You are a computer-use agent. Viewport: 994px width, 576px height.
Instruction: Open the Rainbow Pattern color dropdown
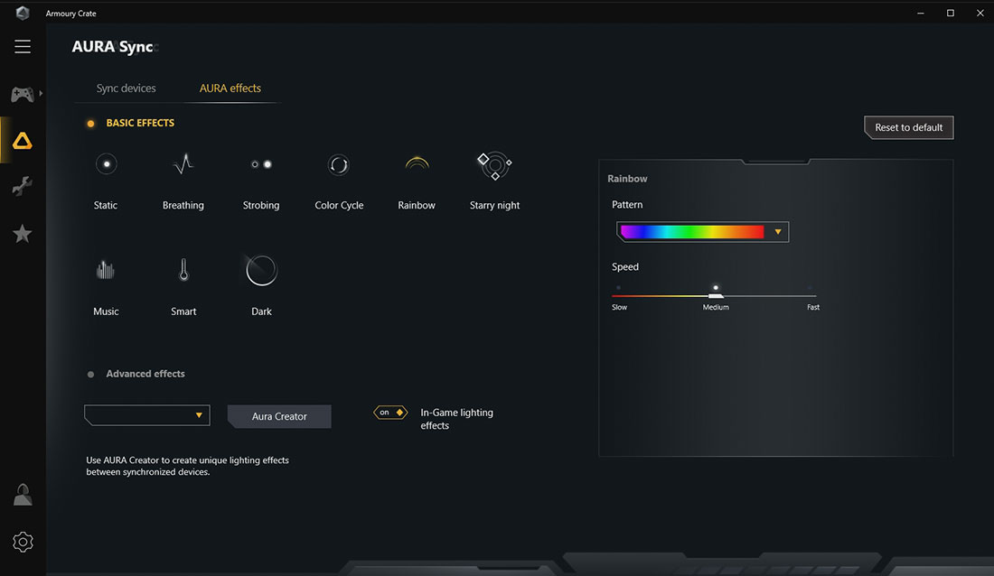coord(702,232)
